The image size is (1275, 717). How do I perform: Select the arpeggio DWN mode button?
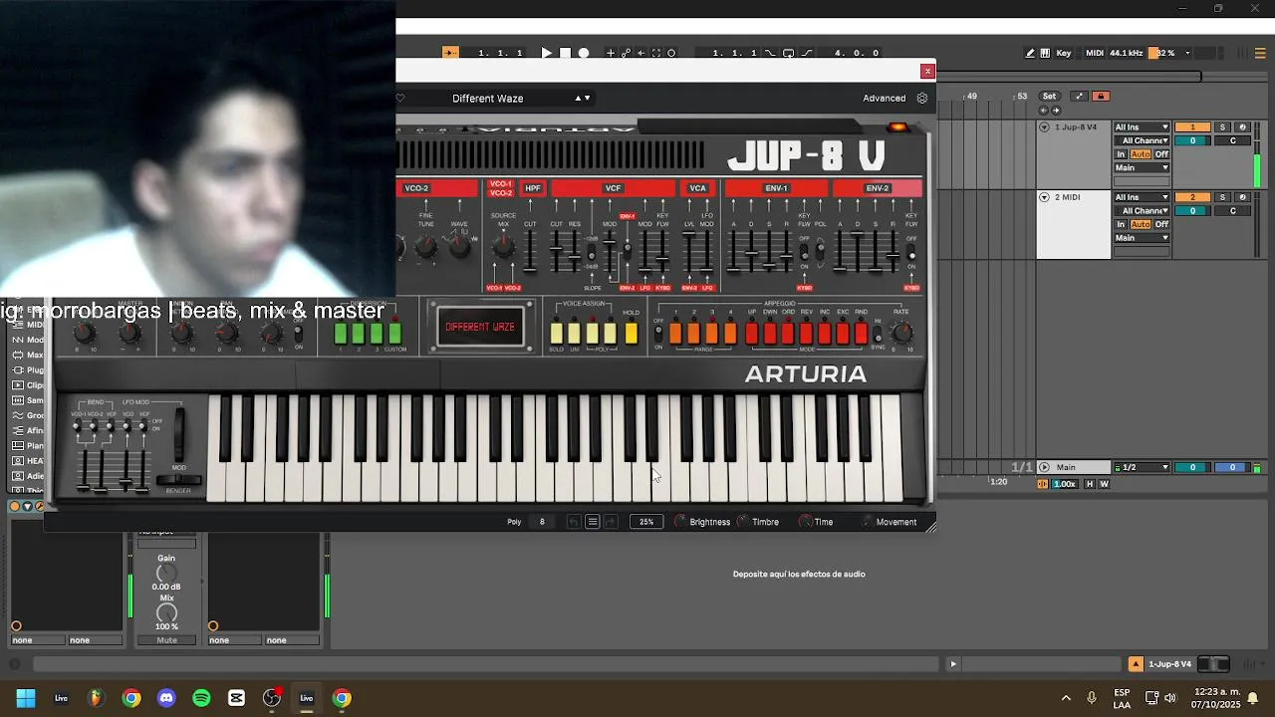click(770, 334)
